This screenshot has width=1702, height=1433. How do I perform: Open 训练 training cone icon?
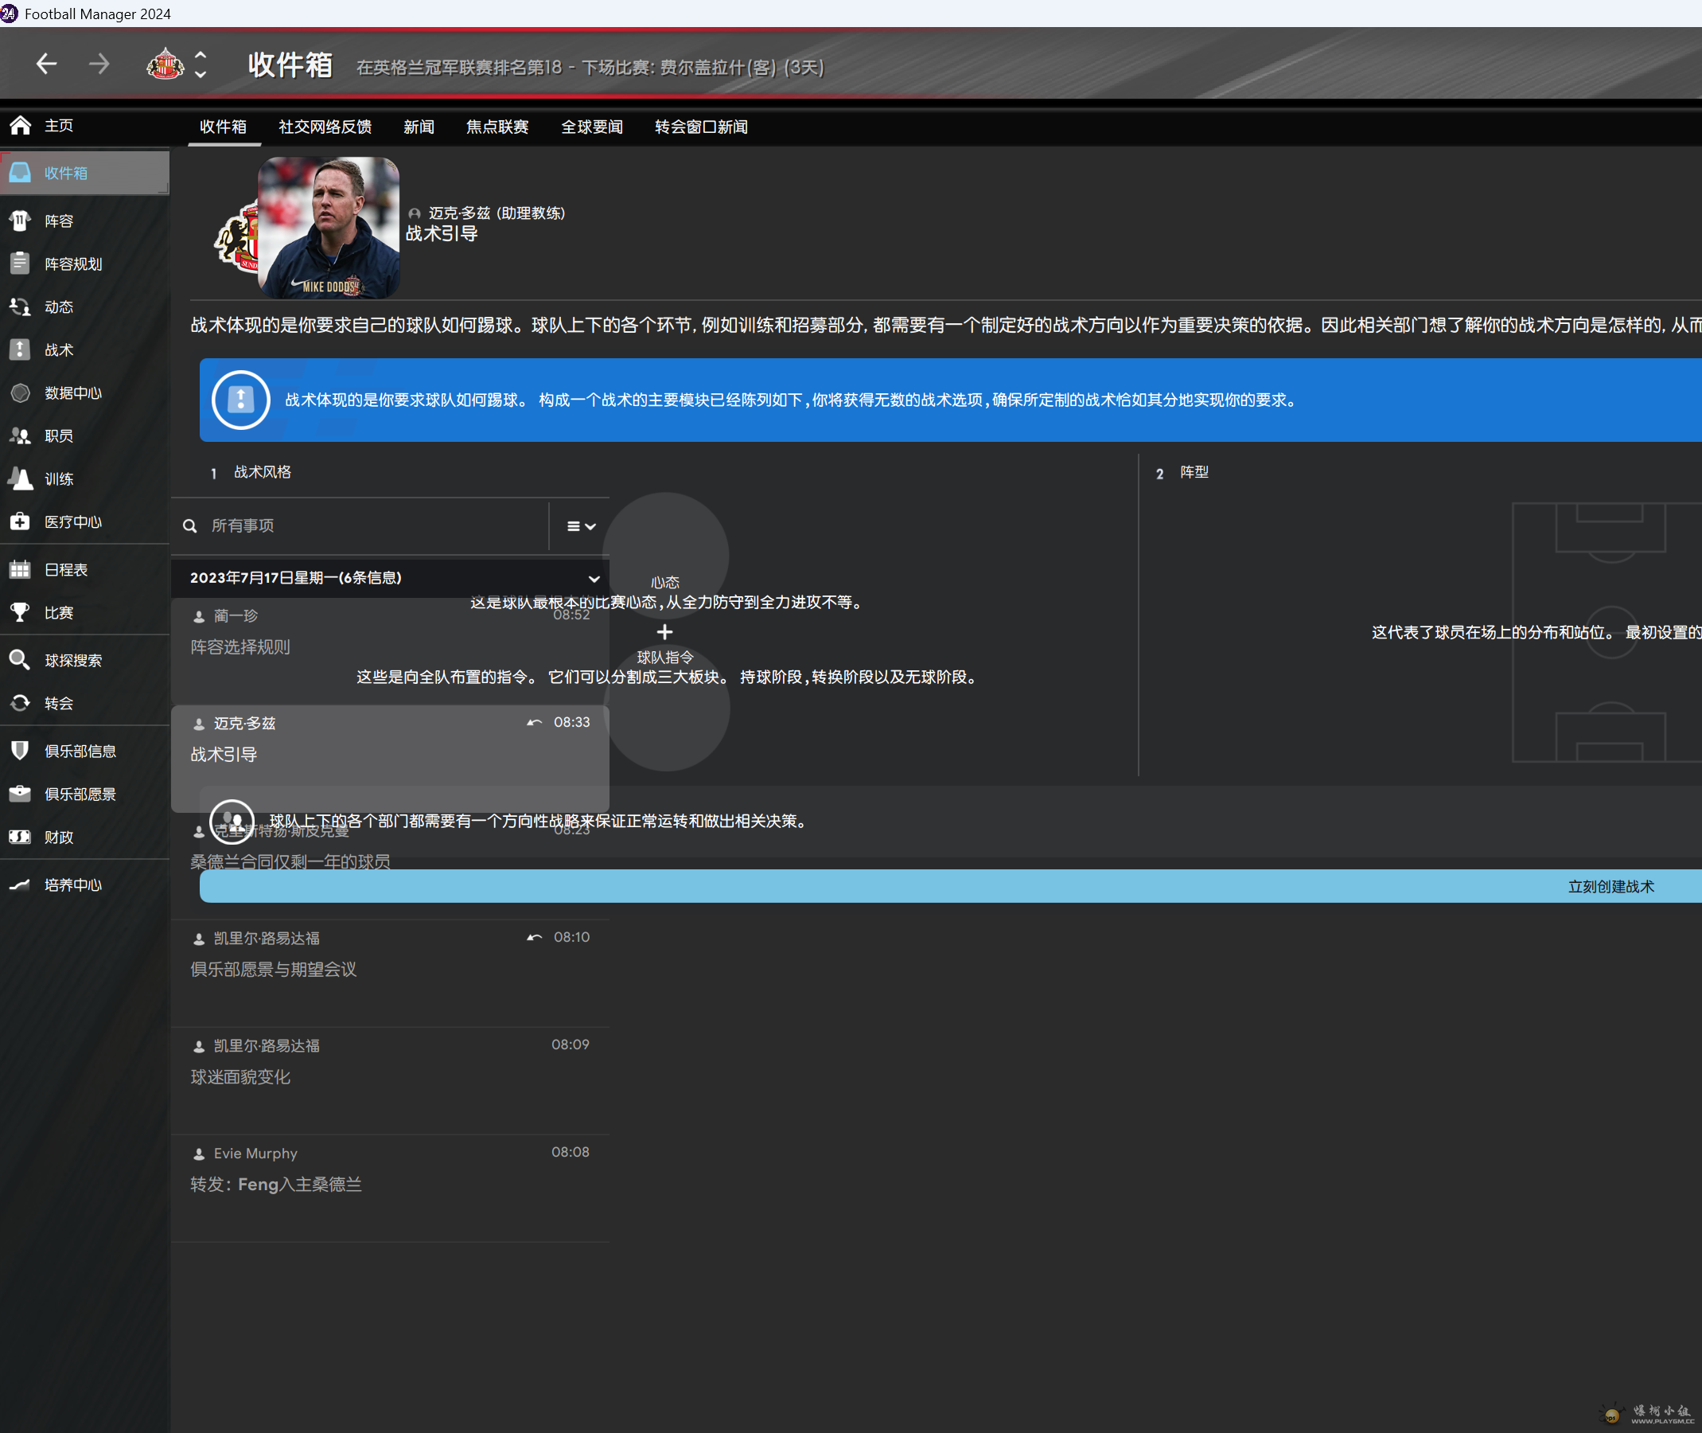21,478
